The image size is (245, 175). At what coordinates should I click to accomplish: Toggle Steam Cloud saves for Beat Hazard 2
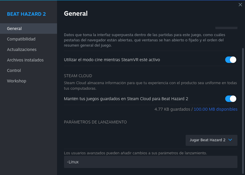(x=230, y=99)
